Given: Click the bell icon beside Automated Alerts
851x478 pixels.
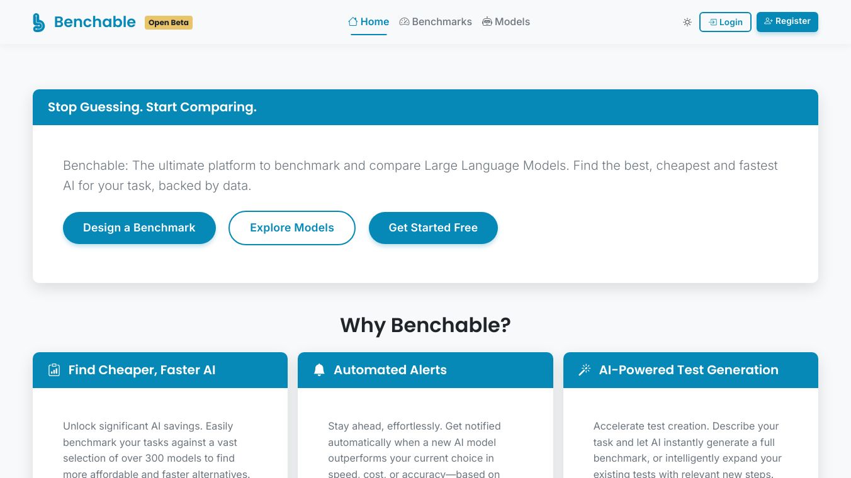Looking at the screenshot, I should (319, 370).
